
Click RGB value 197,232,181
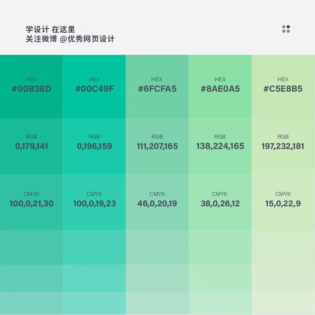283,146
